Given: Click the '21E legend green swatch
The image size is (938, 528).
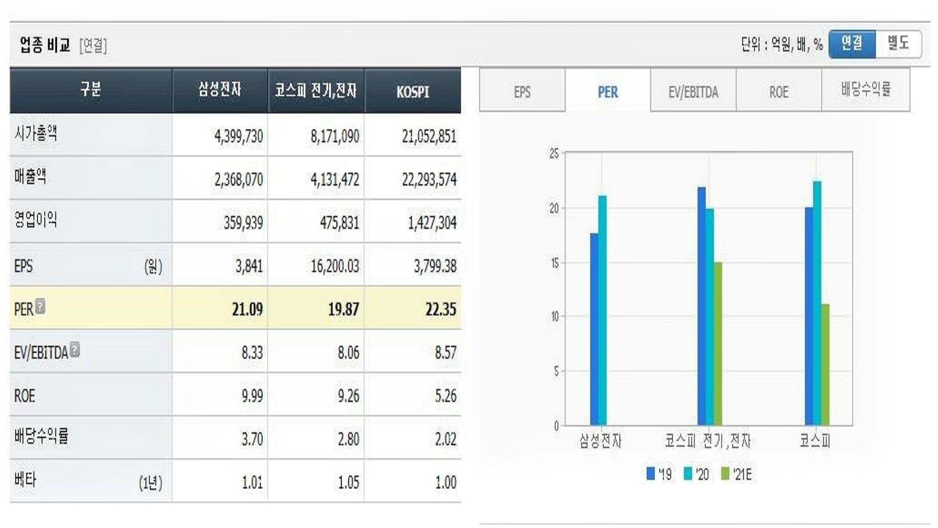Looking at the screenshot, I should tap(725, 473).
